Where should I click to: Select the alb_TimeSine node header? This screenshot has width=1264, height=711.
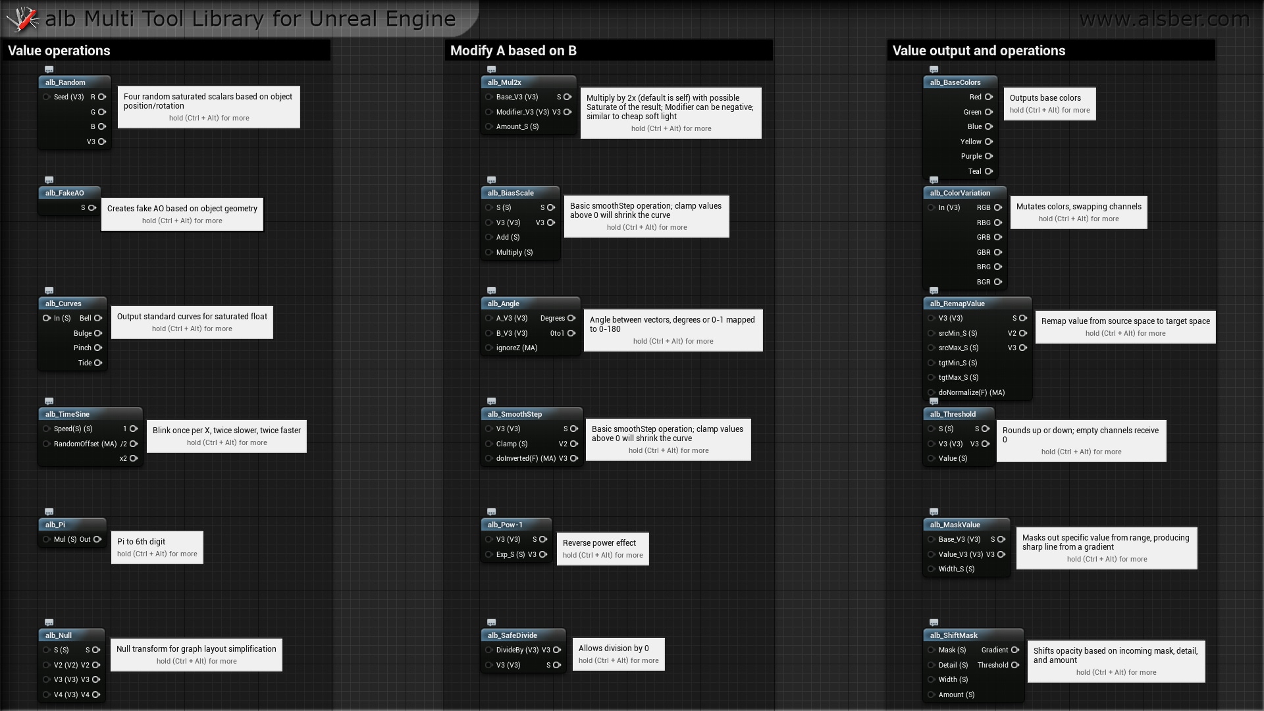[x=90, y=414]
